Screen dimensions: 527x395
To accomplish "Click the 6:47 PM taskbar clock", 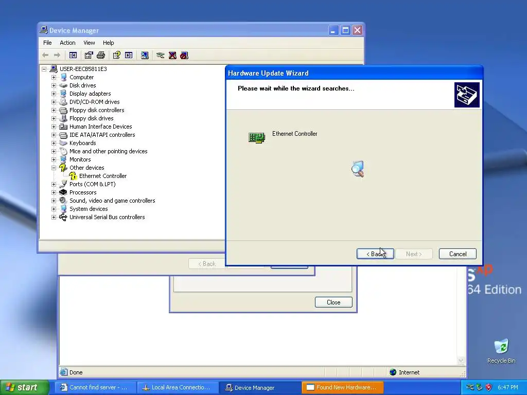I will (x=508, y=387).
